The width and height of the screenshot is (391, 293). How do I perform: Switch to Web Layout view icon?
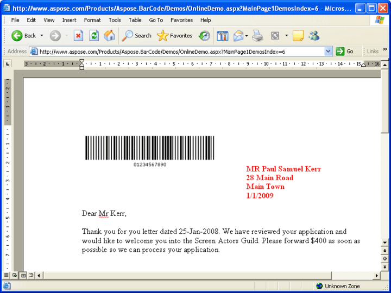[15, 275]
